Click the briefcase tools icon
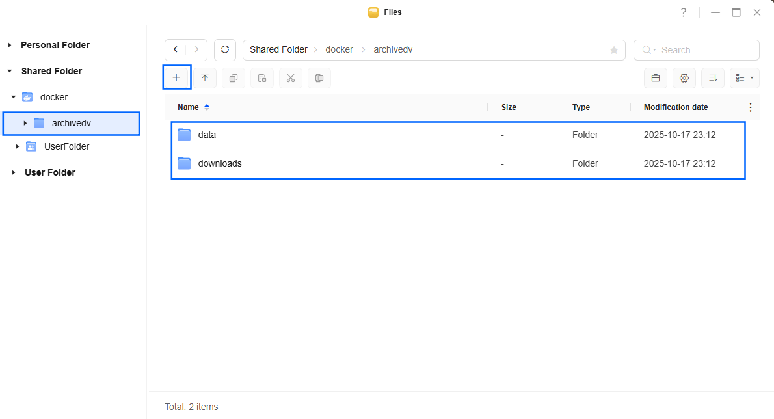774x419 pixels. point(656,78)
